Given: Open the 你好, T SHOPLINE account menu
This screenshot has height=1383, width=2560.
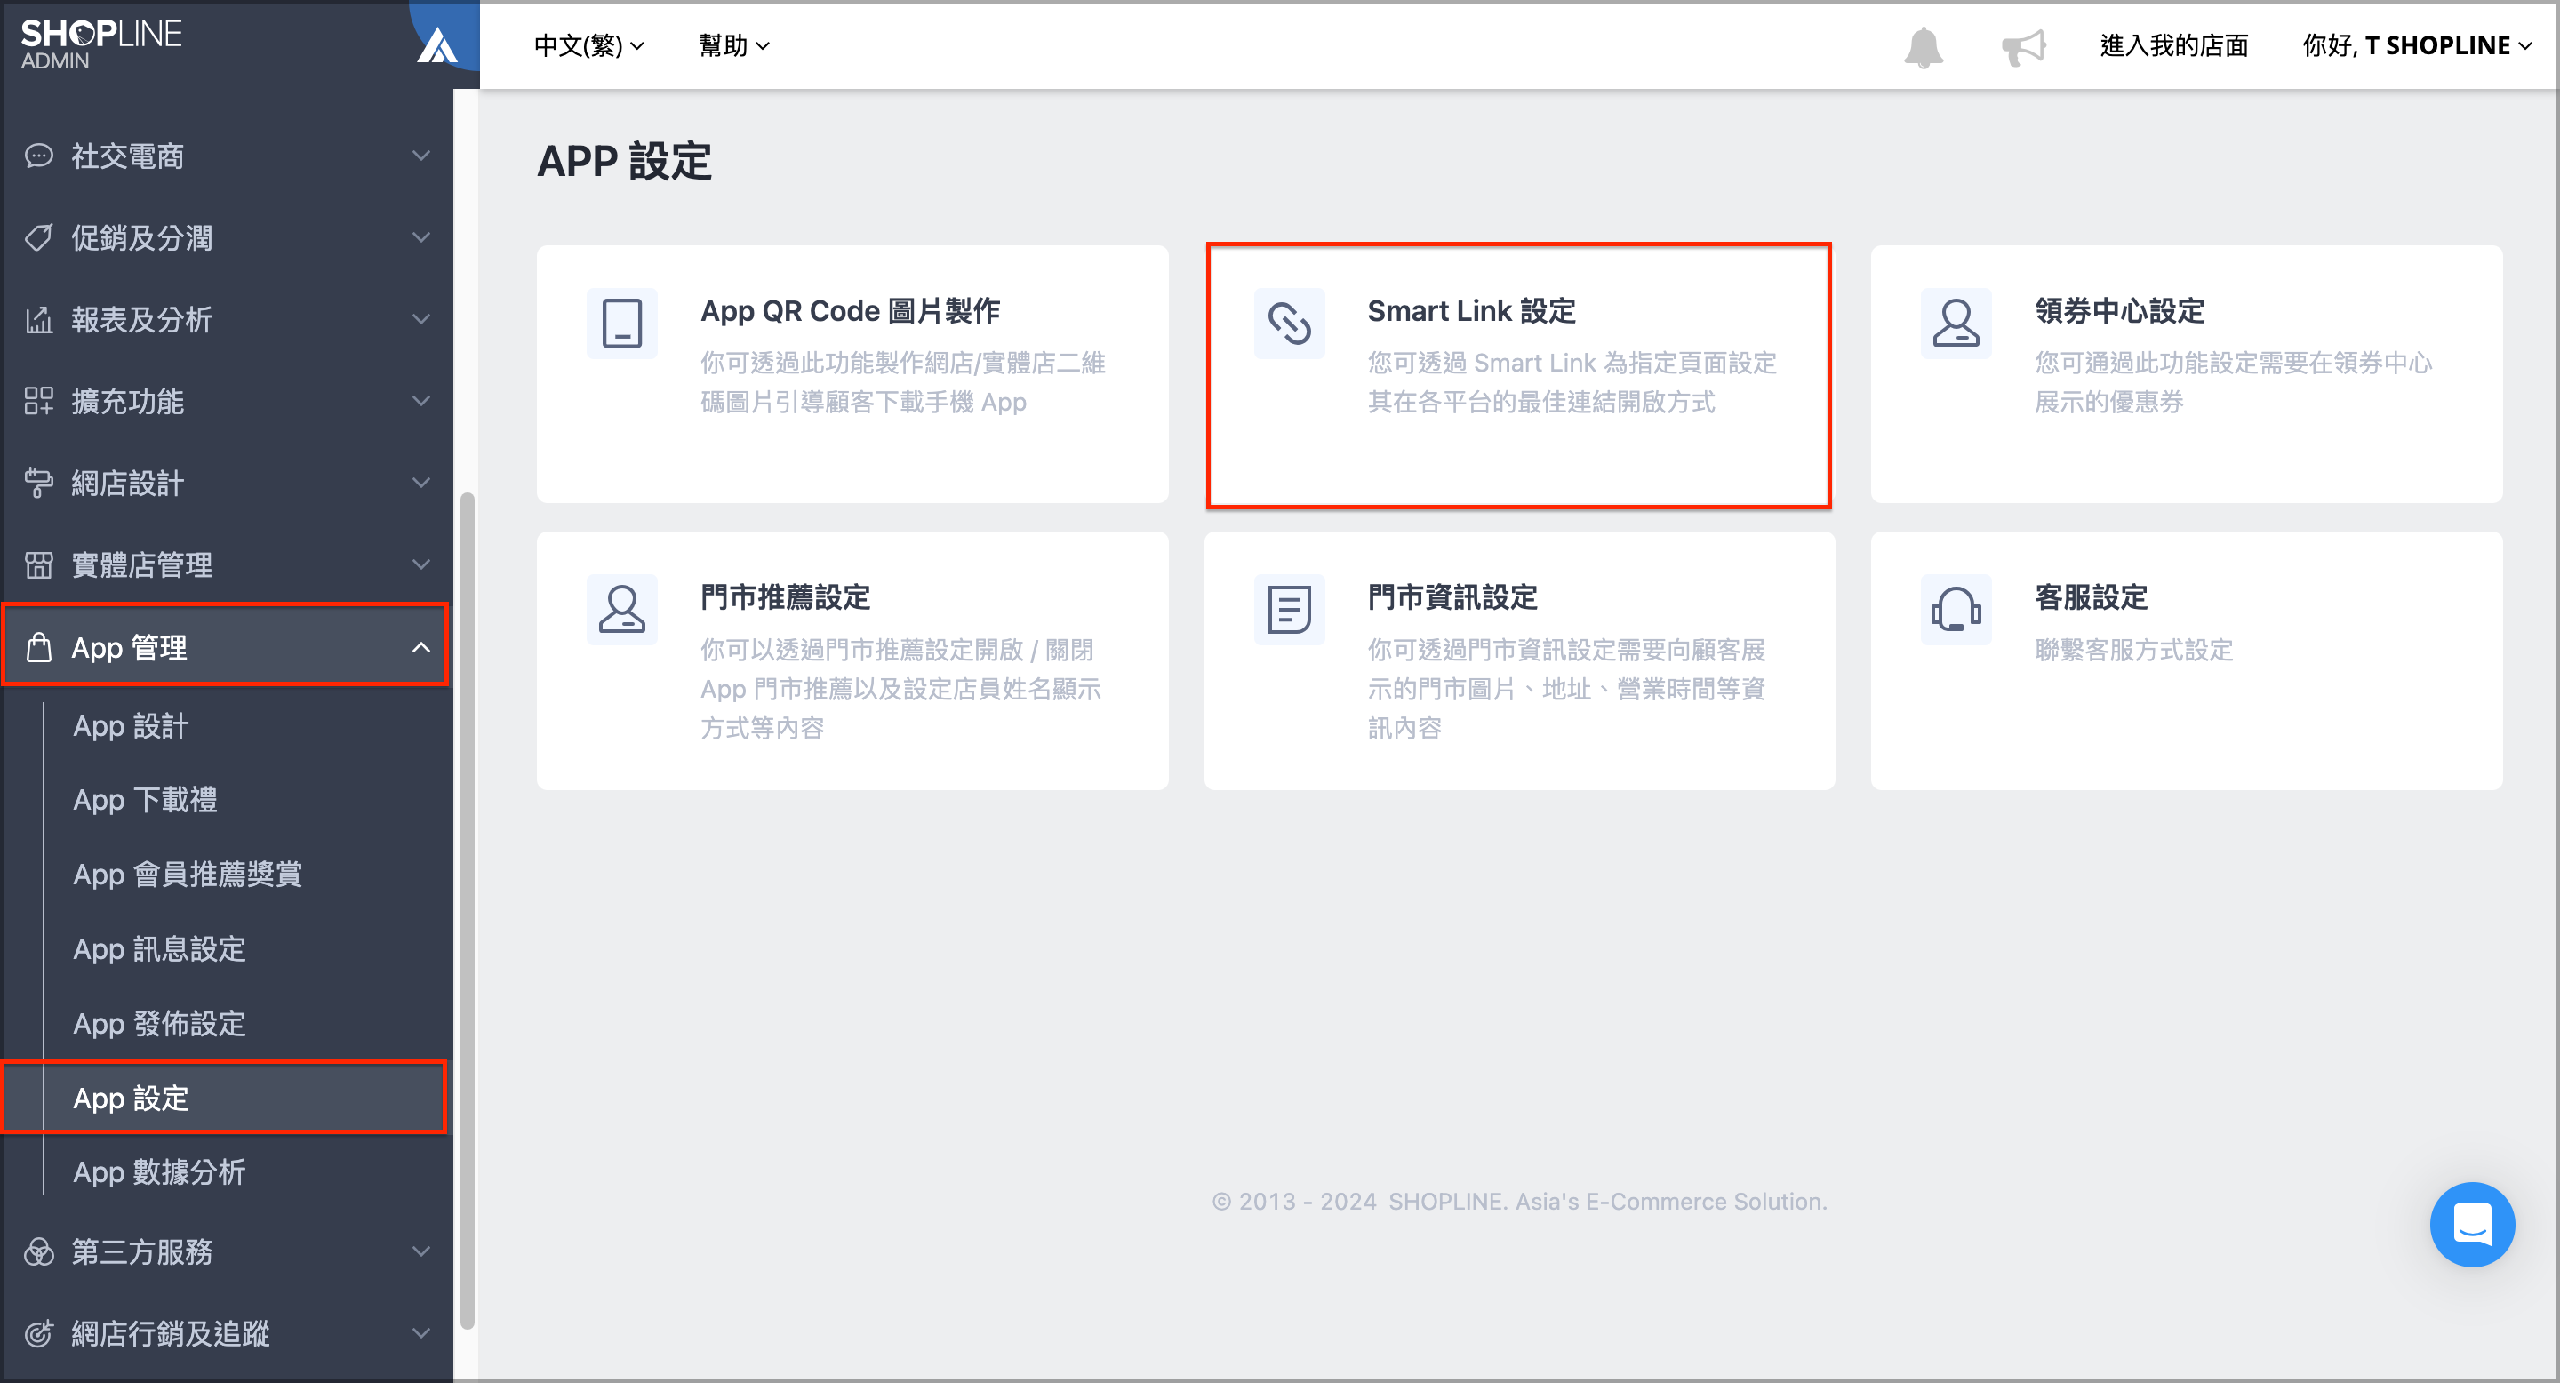Looking at the screenshot, I should (2415, 45).
